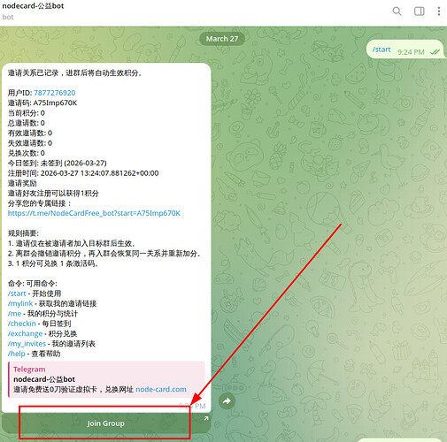Select the /checkin command
This screenshot has width=447, height=442.
click(22, 324)
